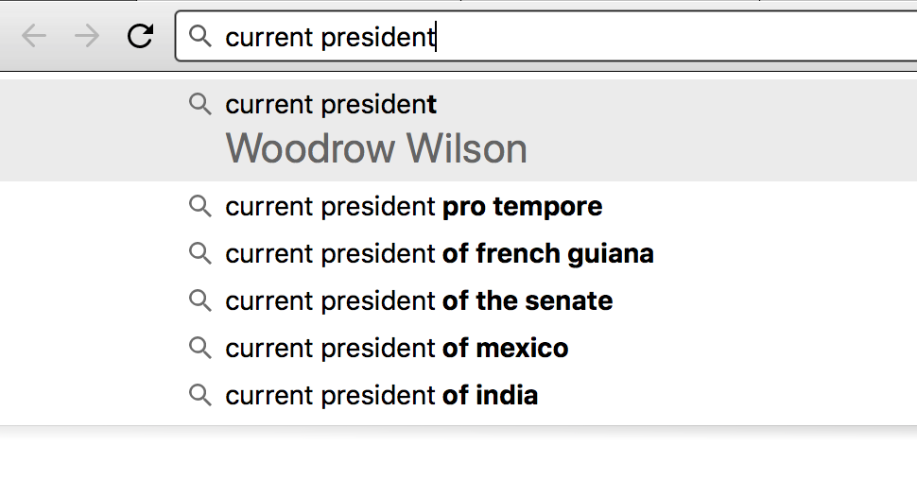Go back with the browser back arrow

(x=33, y=36)
